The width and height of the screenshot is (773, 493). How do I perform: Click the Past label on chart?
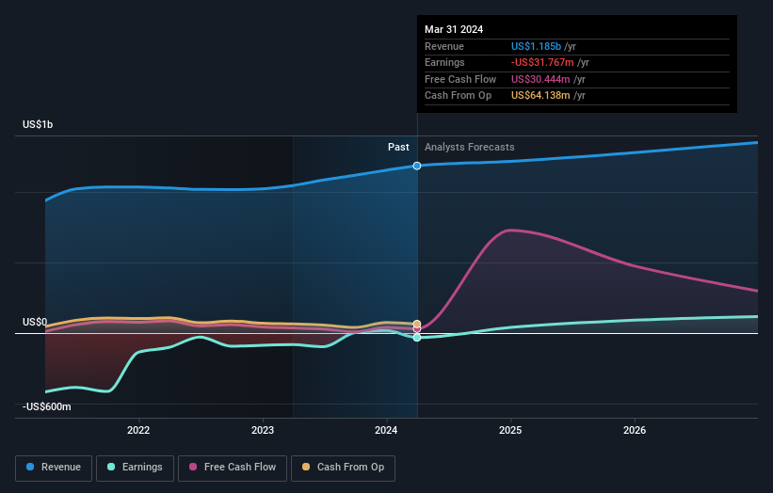[x=398, y=148]
